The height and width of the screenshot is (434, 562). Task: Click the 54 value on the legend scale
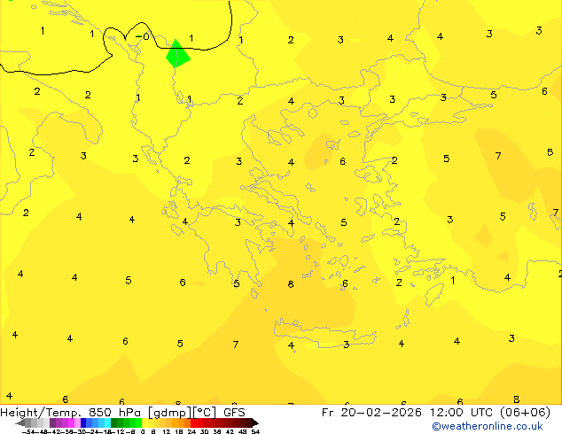point(255,431)
